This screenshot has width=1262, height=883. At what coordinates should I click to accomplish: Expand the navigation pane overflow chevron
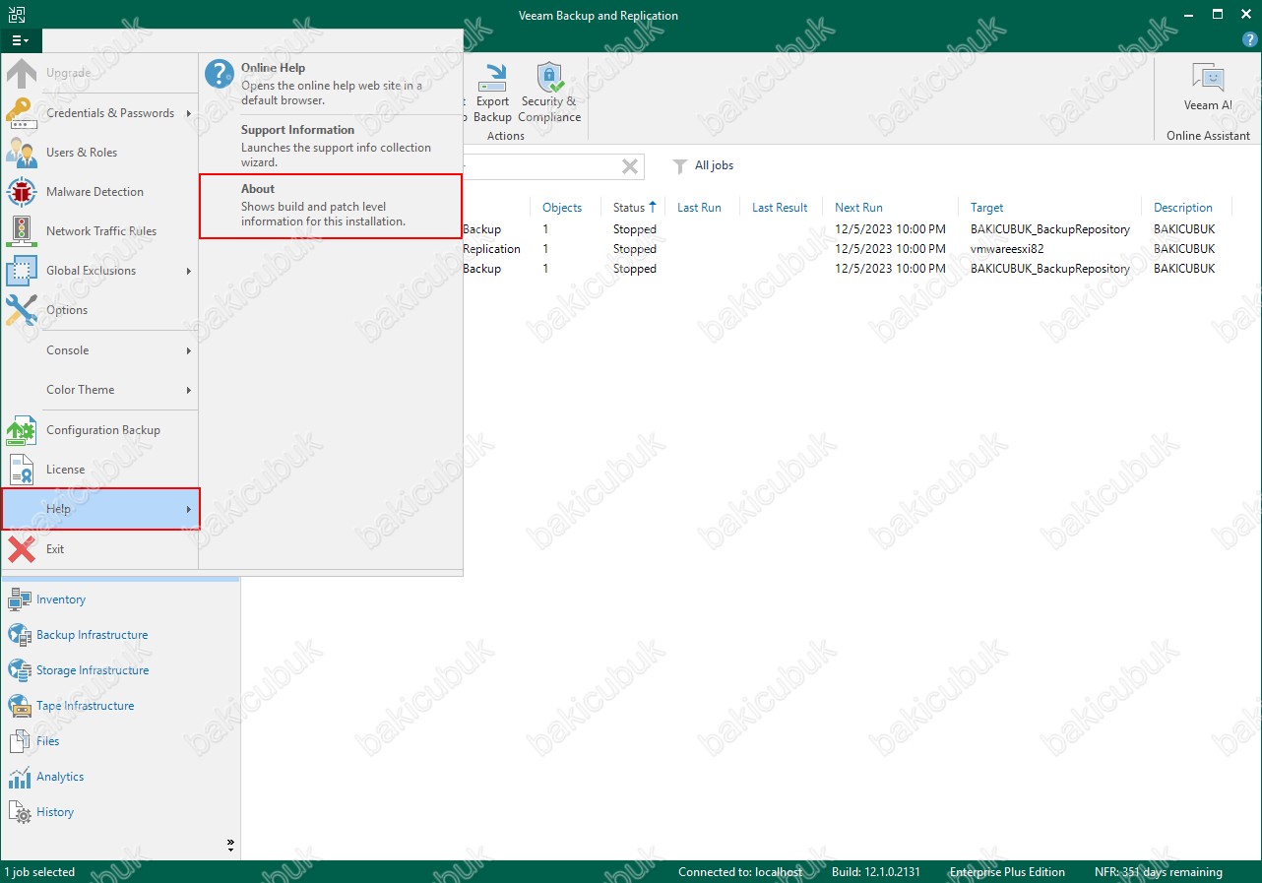click(230, 844)
